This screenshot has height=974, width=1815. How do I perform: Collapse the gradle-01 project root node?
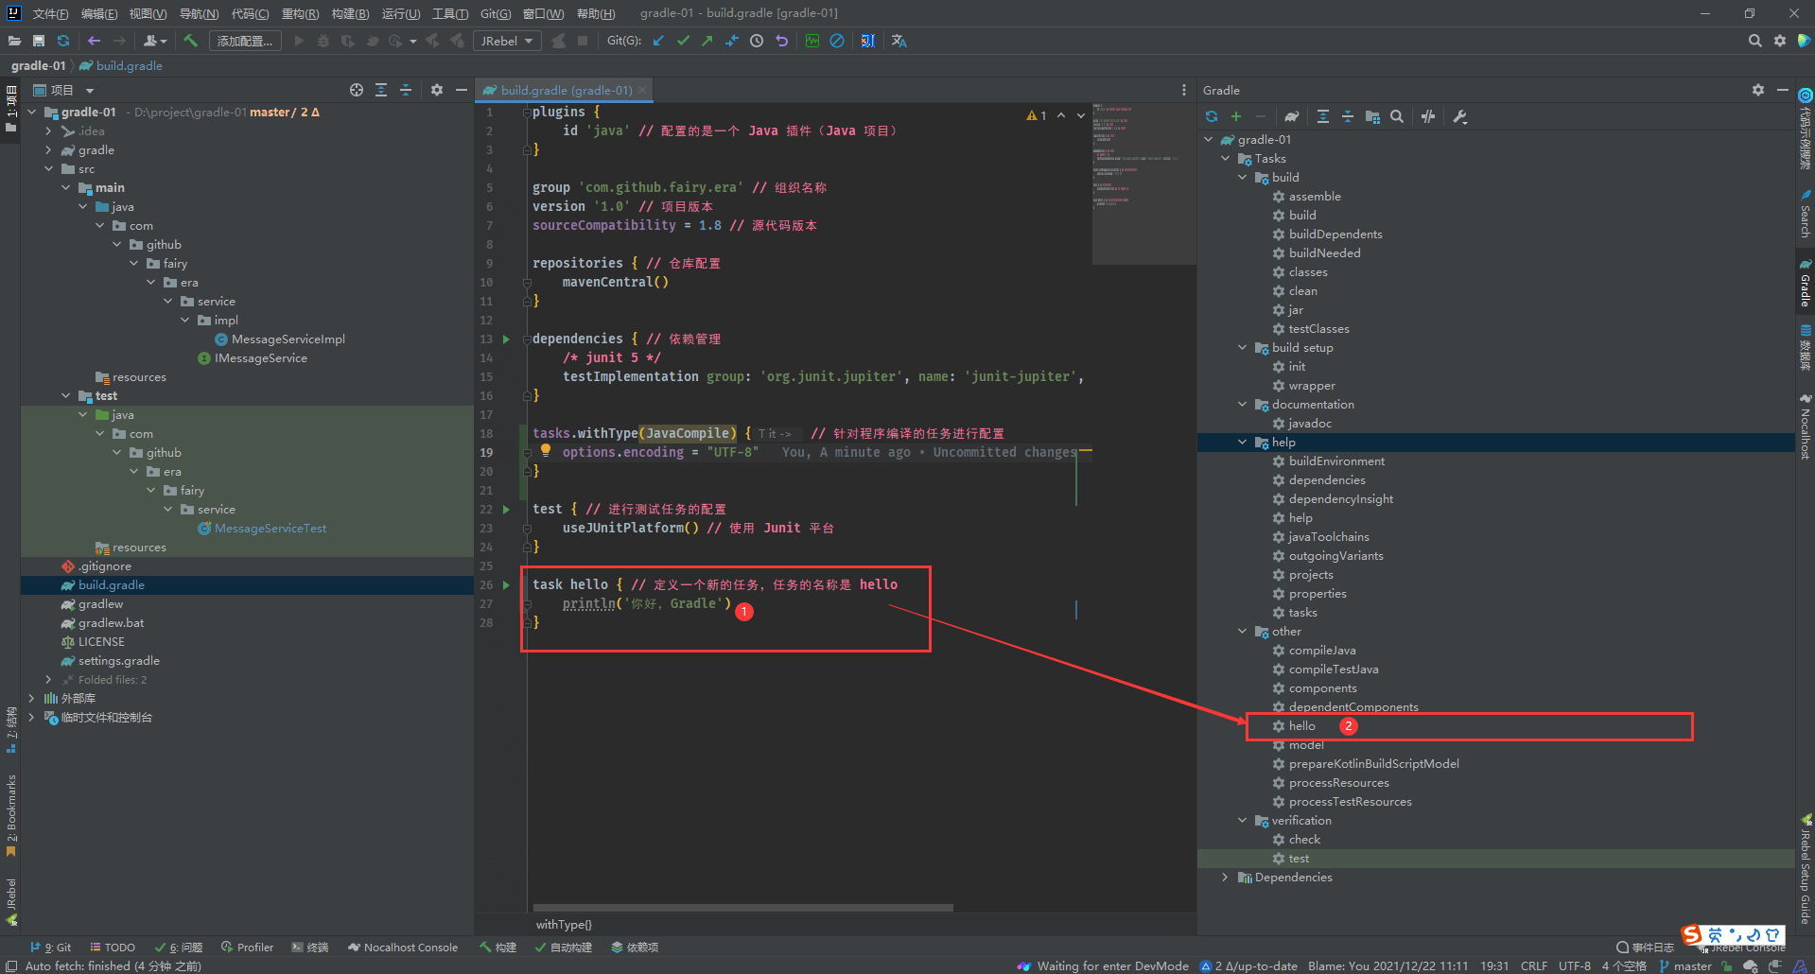coord(32,112)
